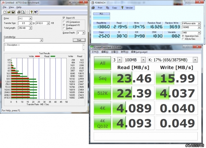Viewport: 206px width, 148px height.
Task: Select the Neither radio button
Action: 64,28
